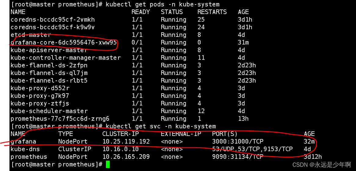356x171 pixels.
Task: Click cluster IP 10.25.119.192
Action: click(126, 141)
